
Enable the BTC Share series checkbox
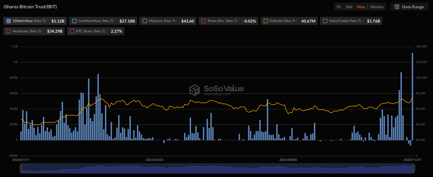click(72, 31)
